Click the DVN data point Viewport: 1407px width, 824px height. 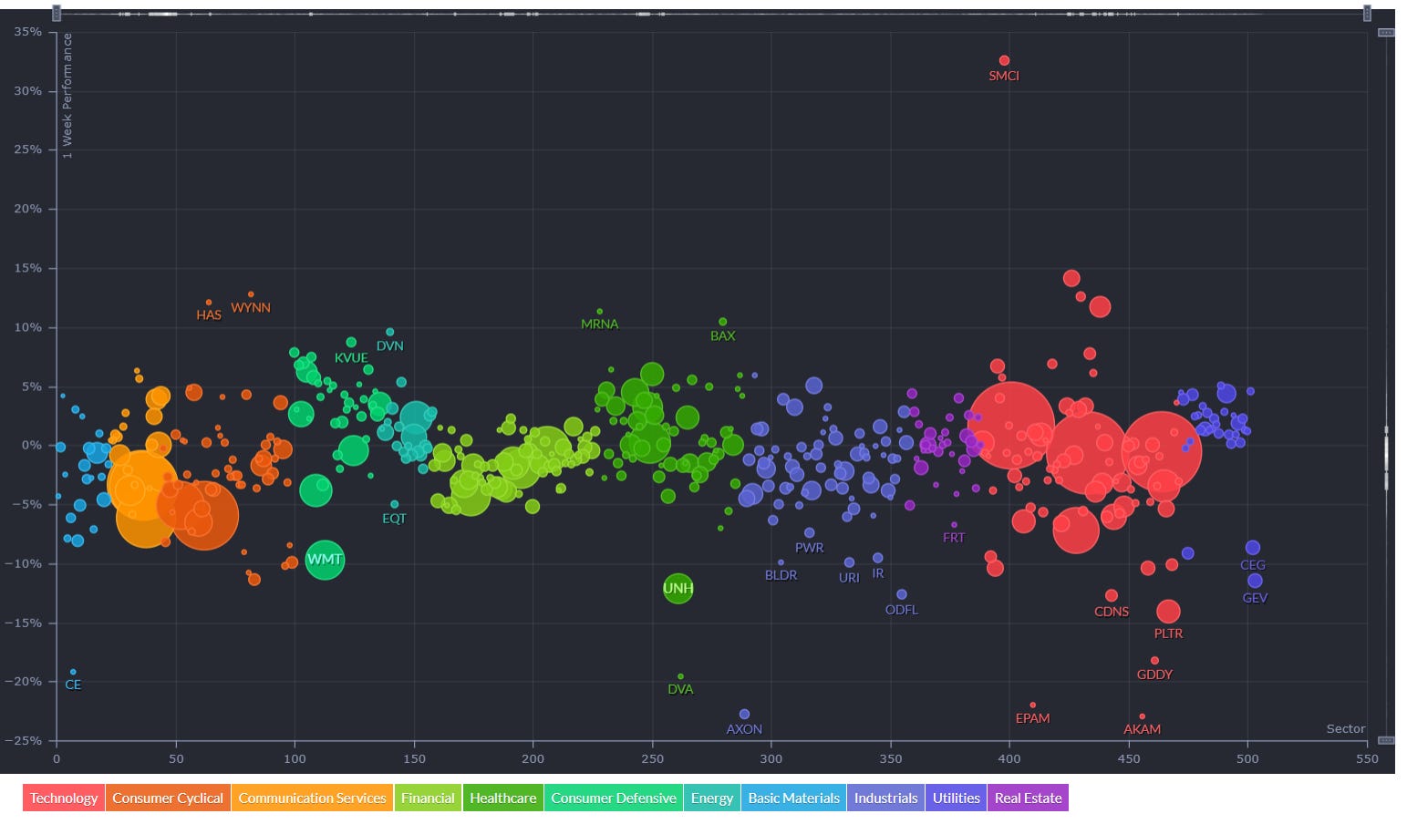(x=390, y=332)
